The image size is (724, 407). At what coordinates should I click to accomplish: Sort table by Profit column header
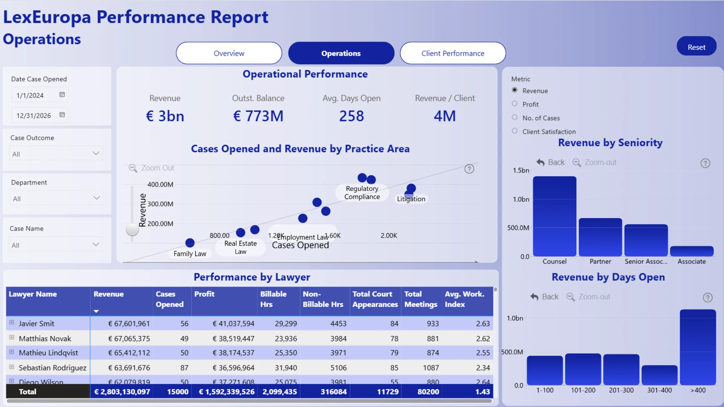tap(204, 294)
